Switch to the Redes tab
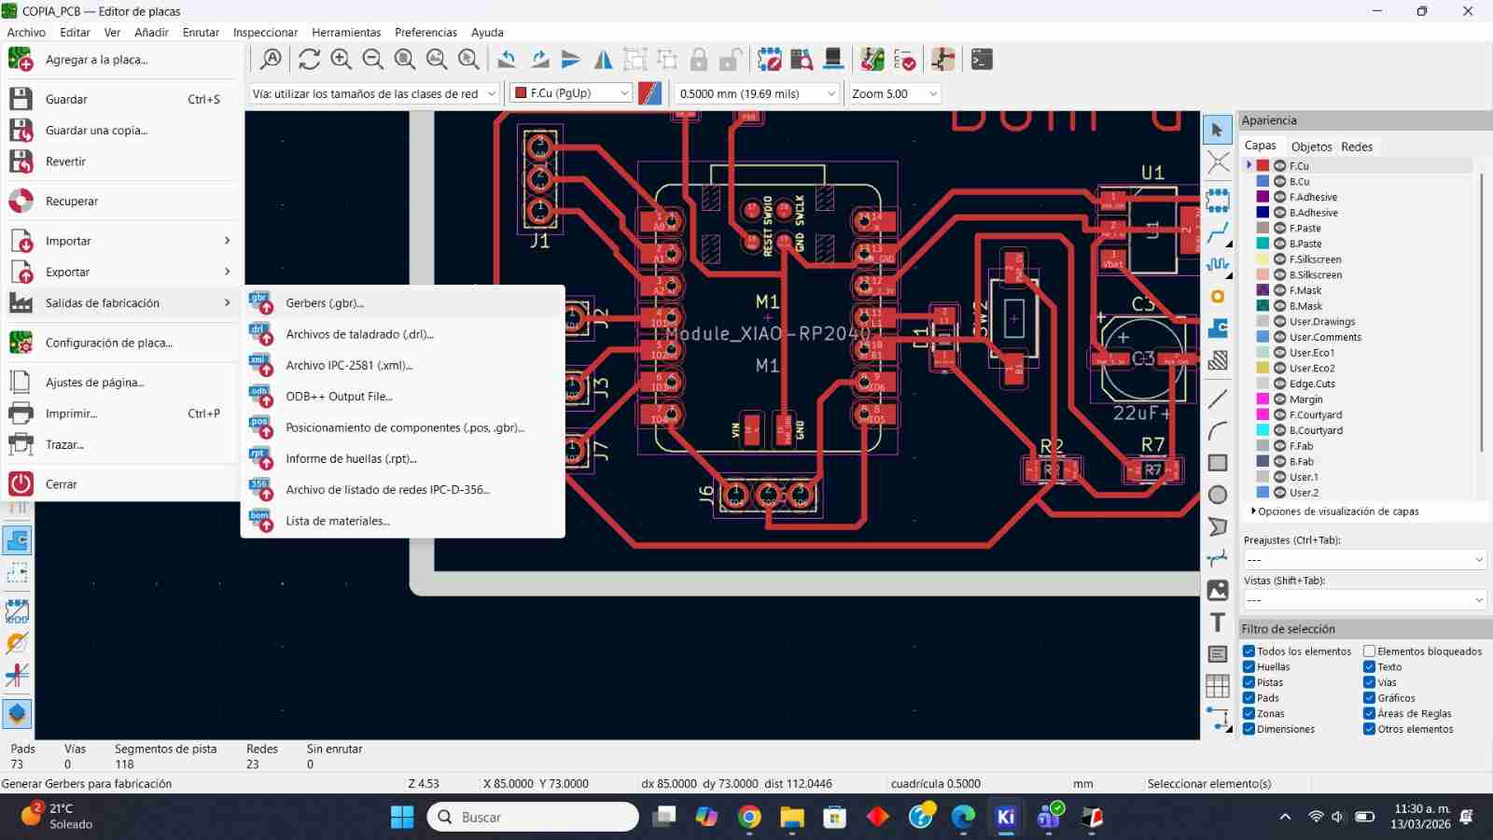 pyautogui.click(x=1357, y=147)
